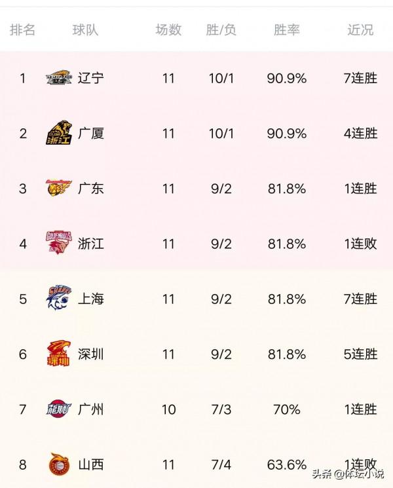The height and width of the screenshot is (488, 393).
Task: Click the Guangzhou (广州) team logo
Action: pos(59,409)
